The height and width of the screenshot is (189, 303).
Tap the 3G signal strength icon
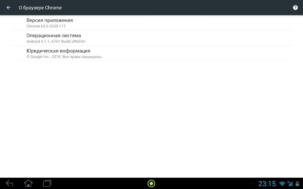[290, 183]
